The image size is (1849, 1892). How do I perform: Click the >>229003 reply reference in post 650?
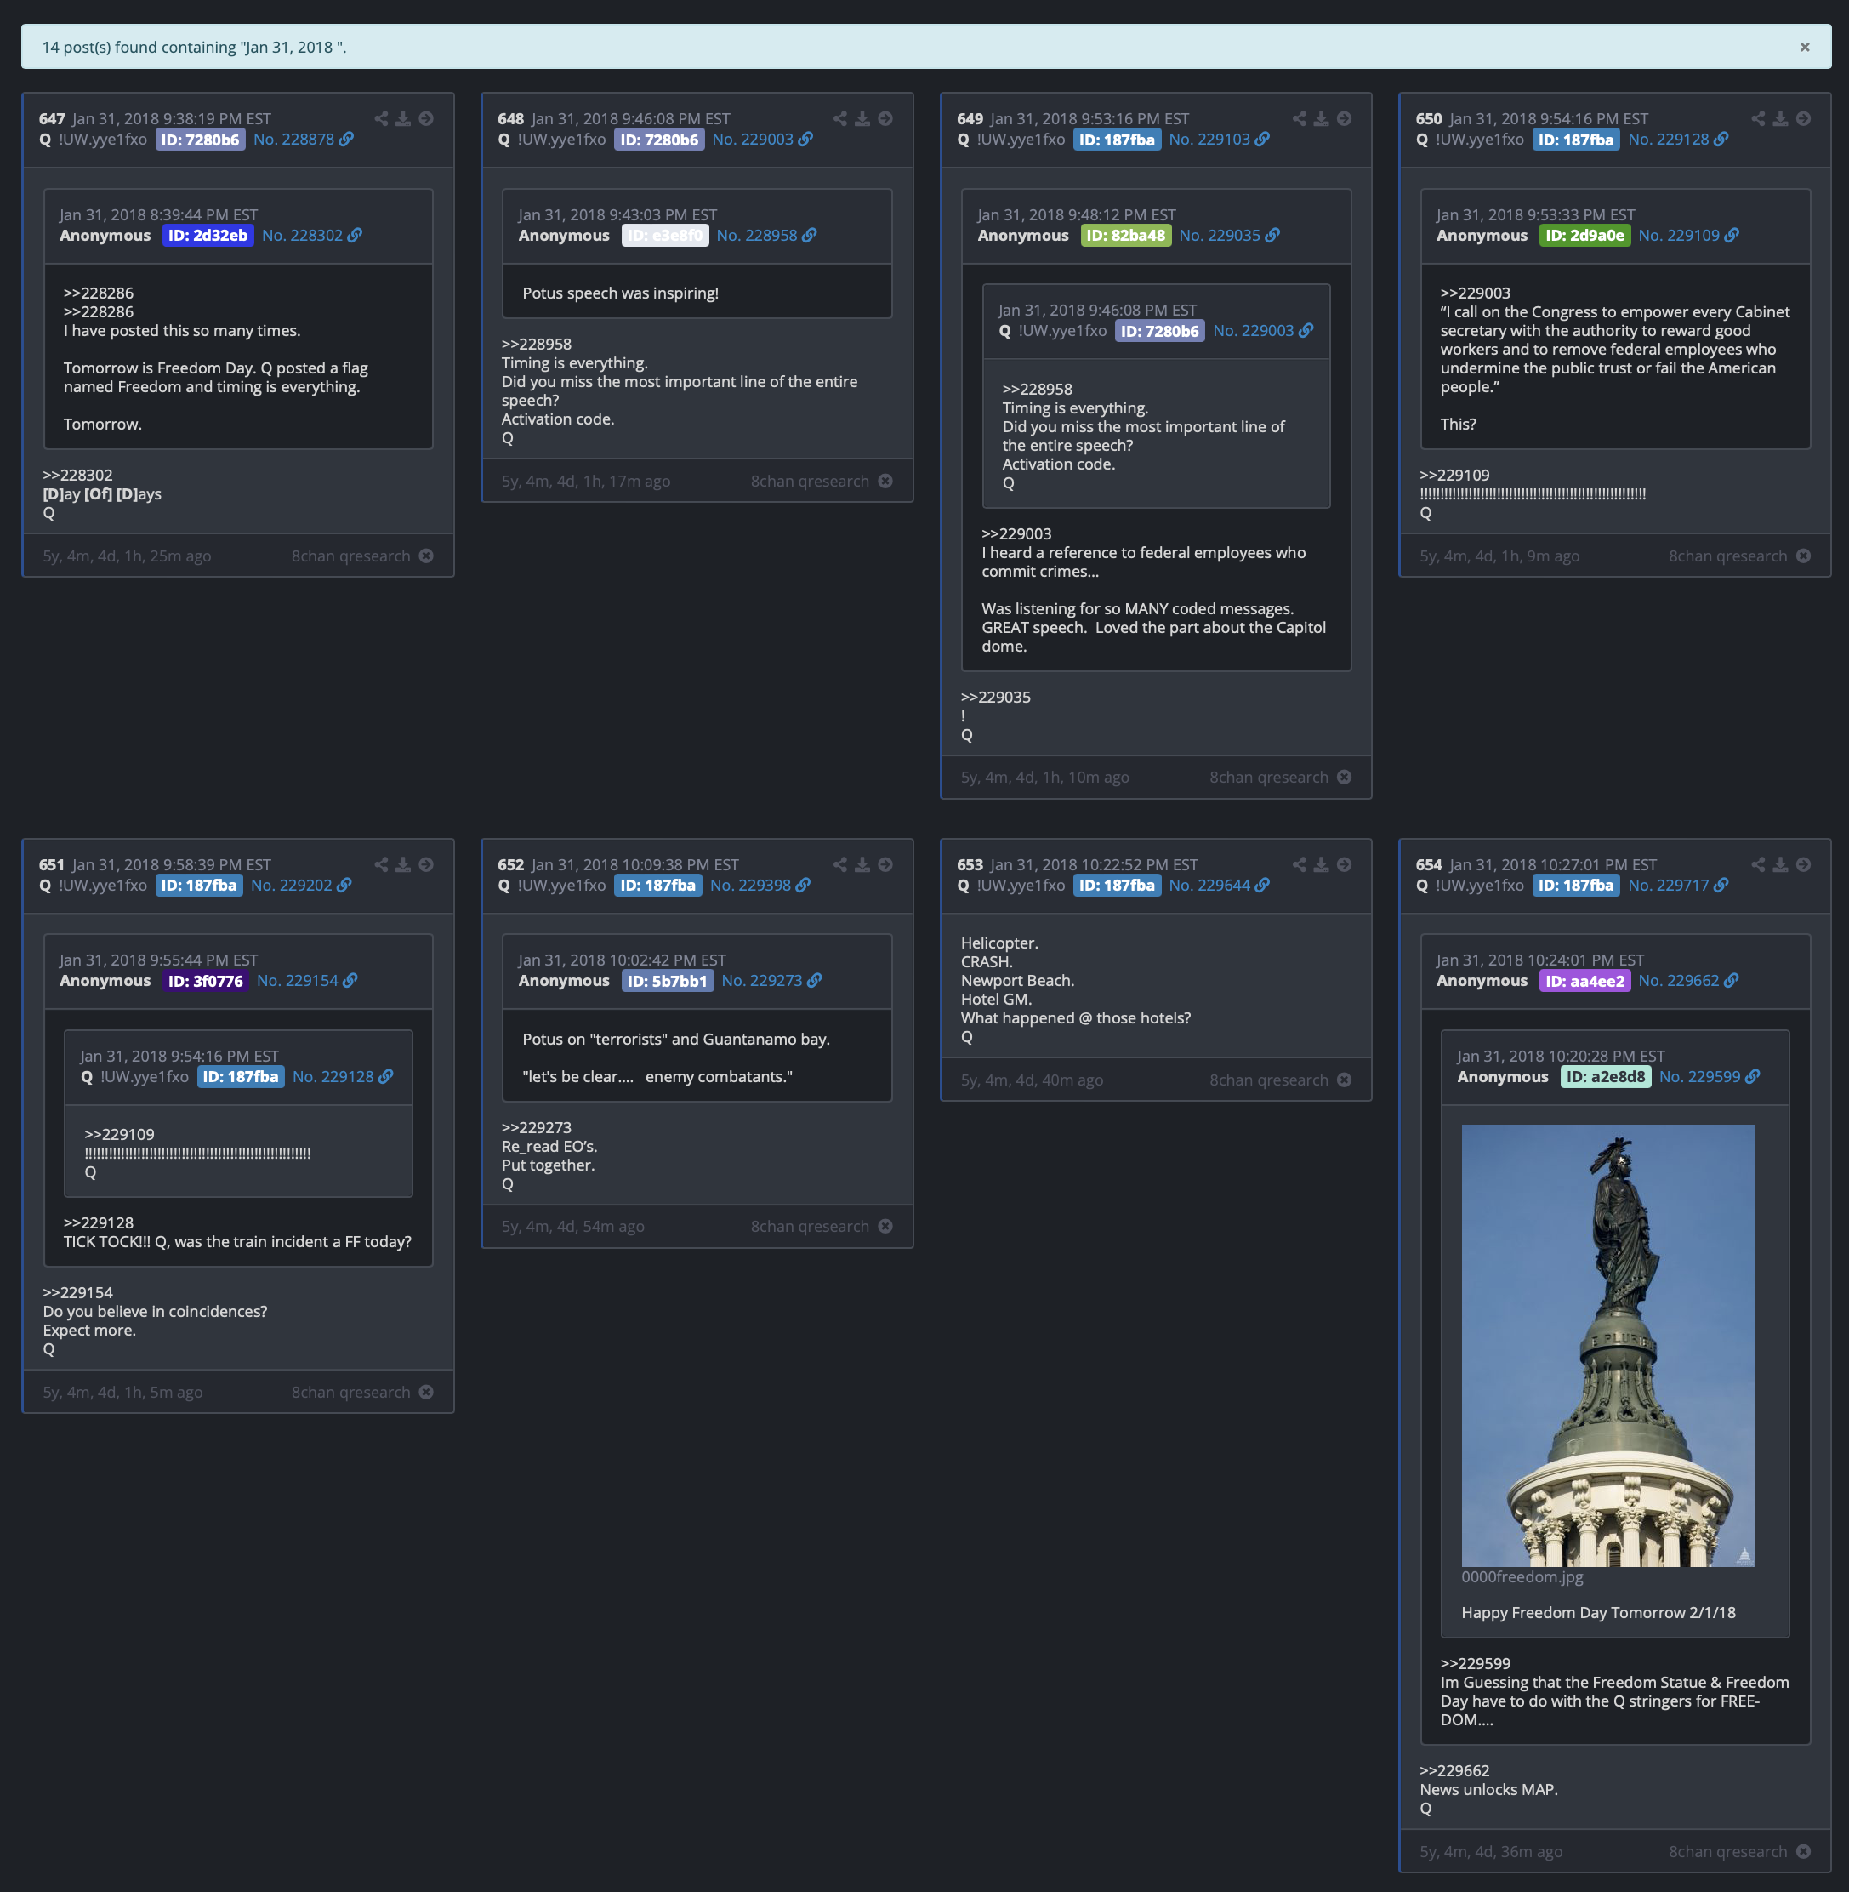pyautogui.click(x=1475, y=293)
